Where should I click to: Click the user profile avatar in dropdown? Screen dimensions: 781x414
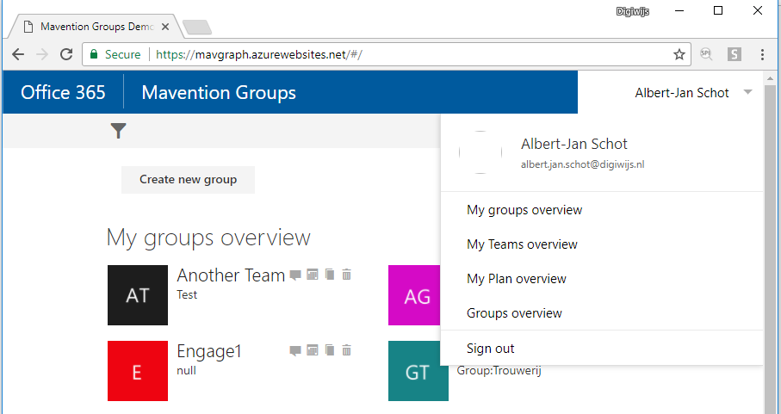pyautogui.click(x=480, y=152)
